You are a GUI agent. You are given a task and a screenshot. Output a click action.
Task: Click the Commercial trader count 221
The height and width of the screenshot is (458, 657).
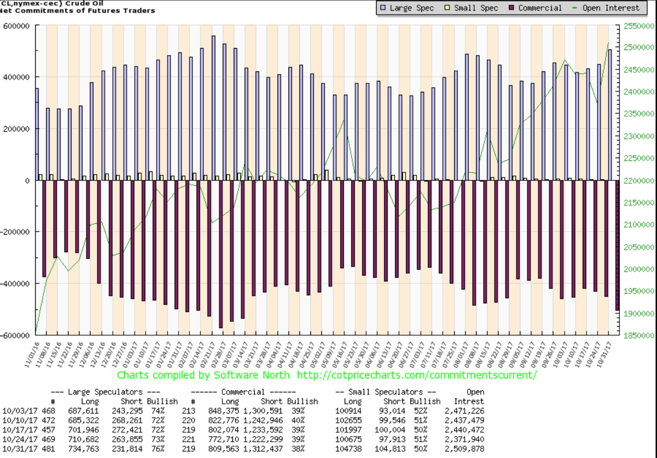(189, 439)
